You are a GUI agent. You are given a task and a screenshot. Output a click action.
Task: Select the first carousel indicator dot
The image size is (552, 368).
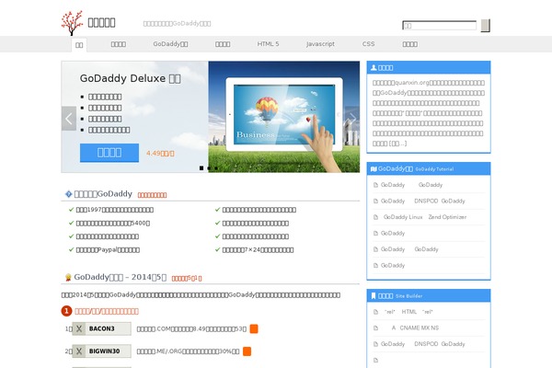(201, 168)
